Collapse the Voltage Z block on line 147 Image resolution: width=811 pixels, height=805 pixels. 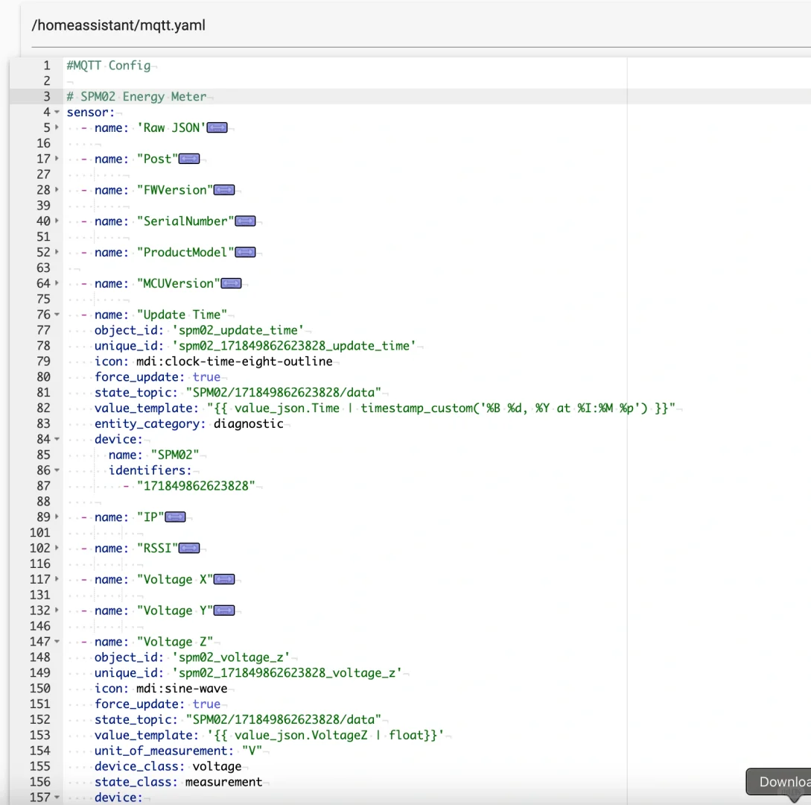[57, 642]
